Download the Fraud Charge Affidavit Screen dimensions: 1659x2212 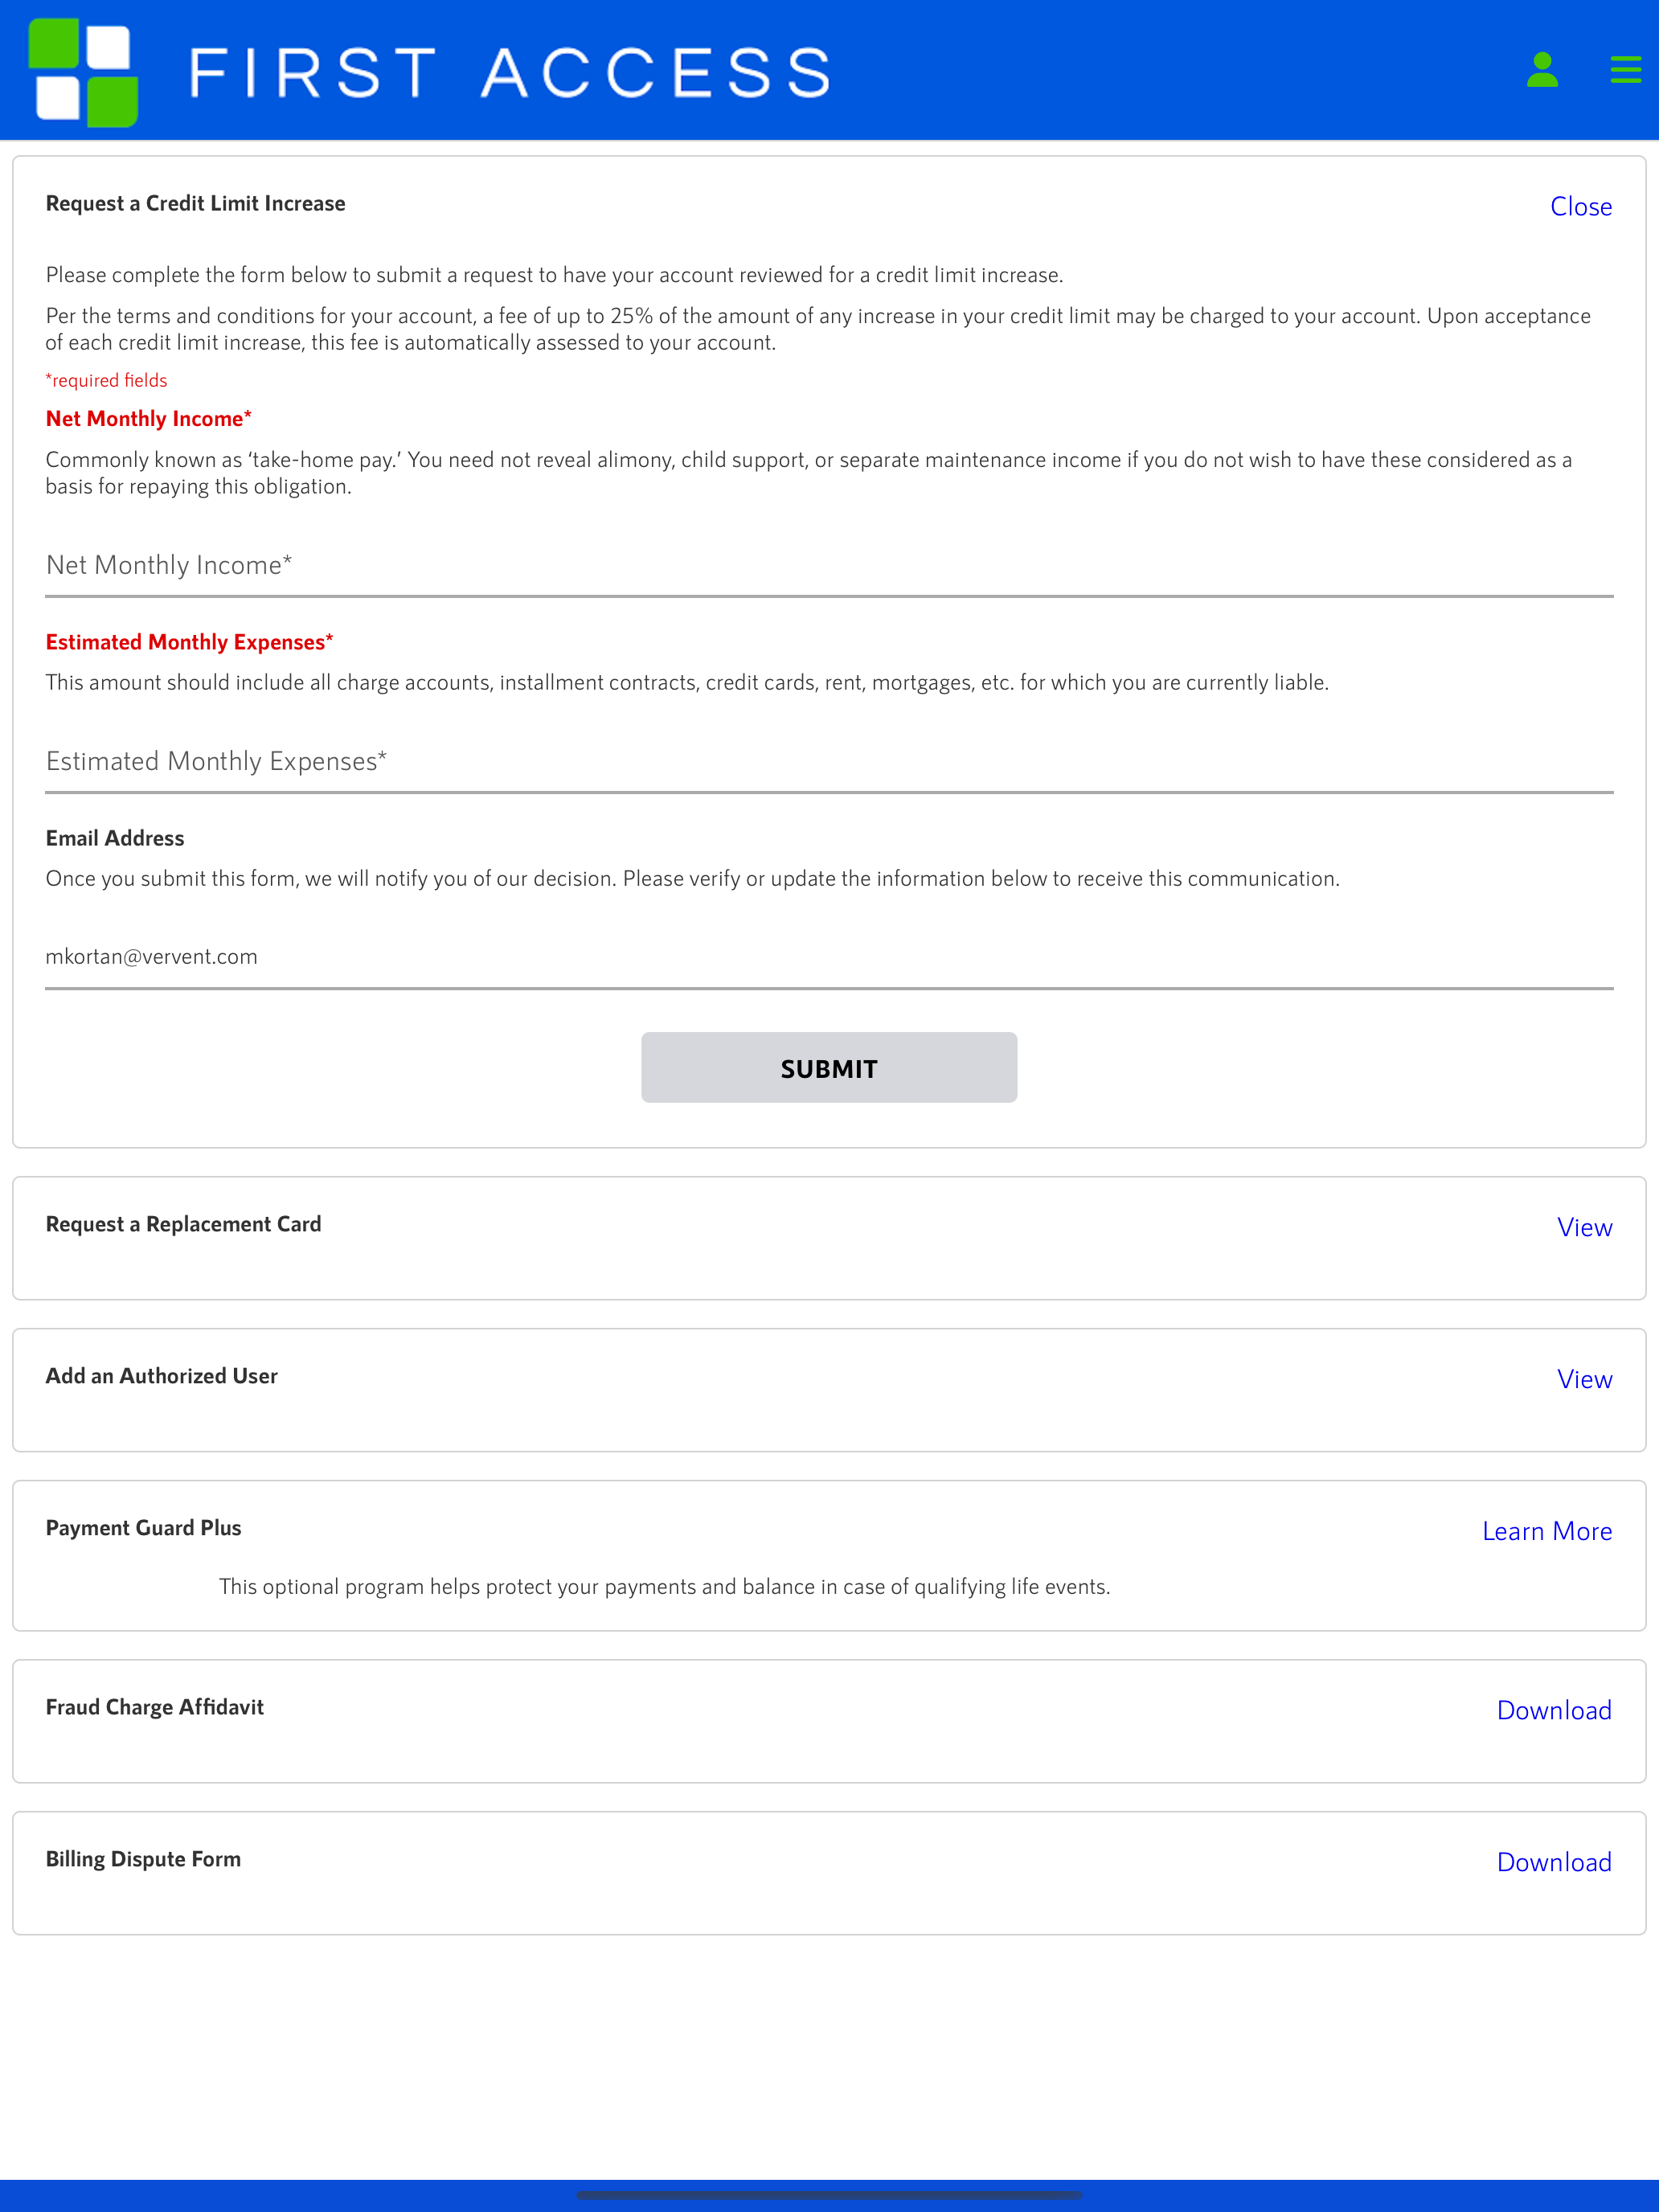pos(1554,1710)
